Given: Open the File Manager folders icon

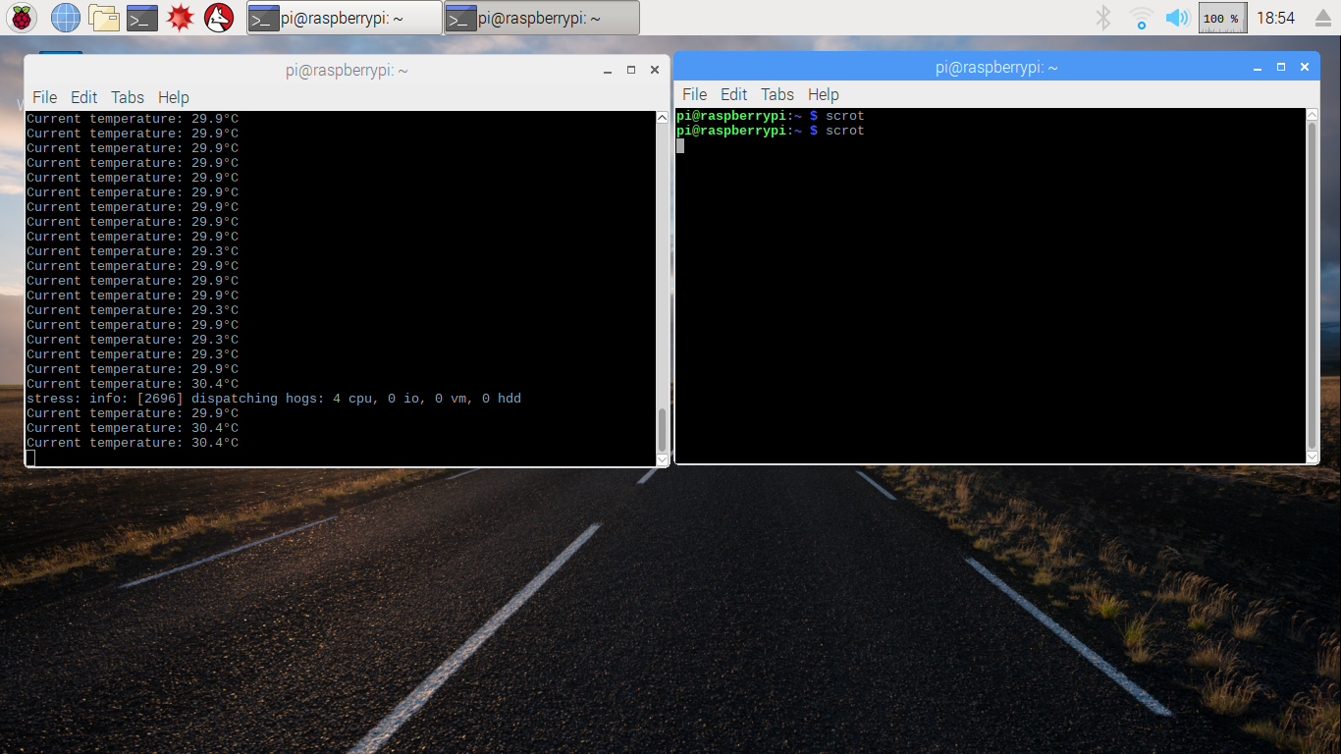Looking at the screenshot, I should tap(103, 17).
